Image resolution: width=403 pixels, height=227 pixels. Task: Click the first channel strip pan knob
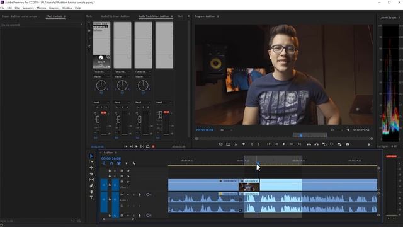pos(101,86)
